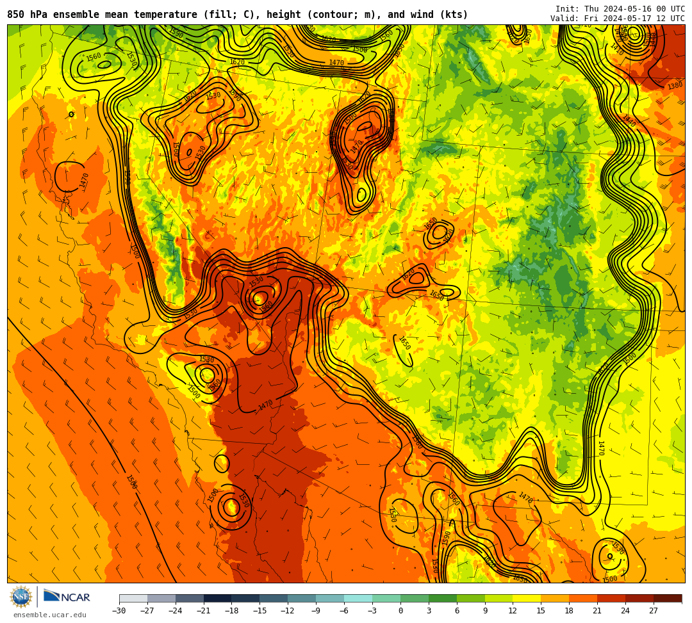The height and width of the screenshot is (623, 692).
Task: Pick the colorbar swatch between −21 and −18
Action: point(218,598)
